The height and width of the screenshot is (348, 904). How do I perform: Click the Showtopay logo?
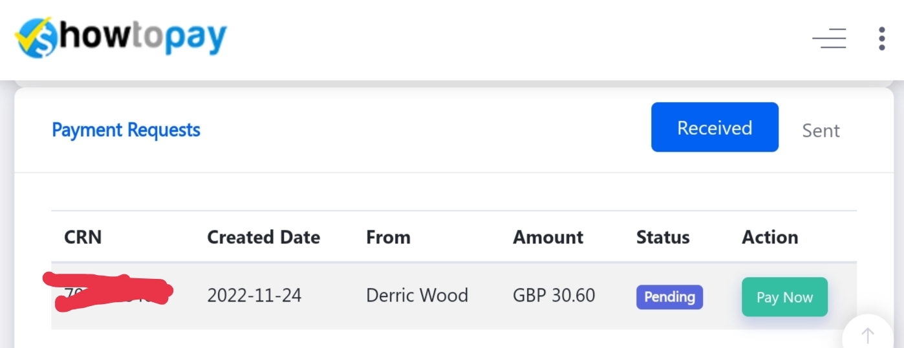[x=122, y=37]
